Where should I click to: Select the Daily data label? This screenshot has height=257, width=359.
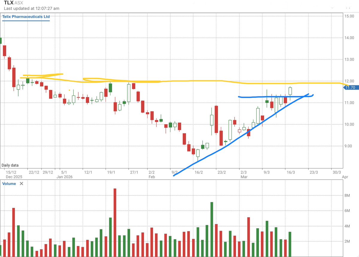10,165
